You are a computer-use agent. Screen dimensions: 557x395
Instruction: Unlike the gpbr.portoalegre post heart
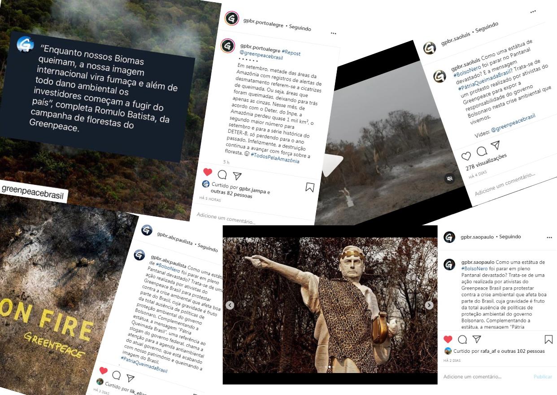pos(208,172)
